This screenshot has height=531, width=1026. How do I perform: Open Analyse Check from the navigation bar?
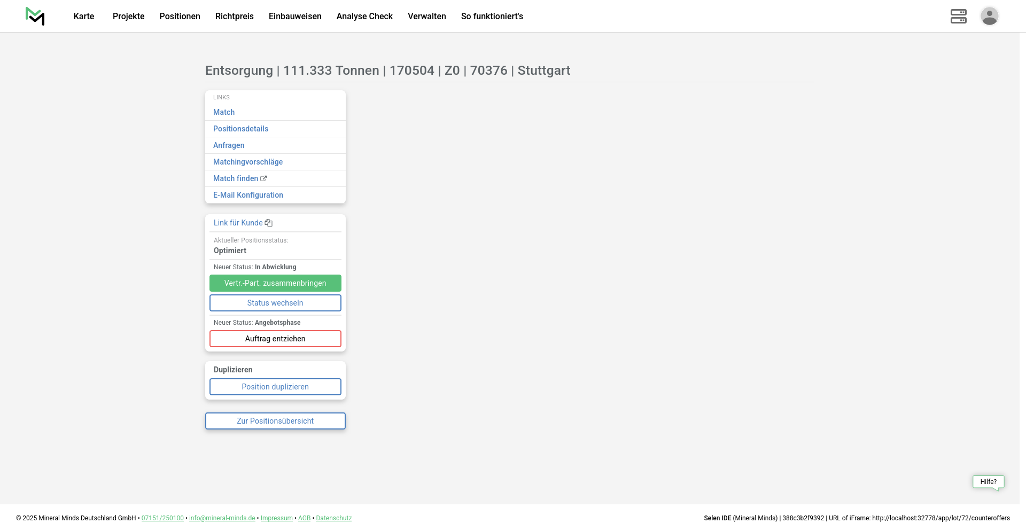[364, 16]
